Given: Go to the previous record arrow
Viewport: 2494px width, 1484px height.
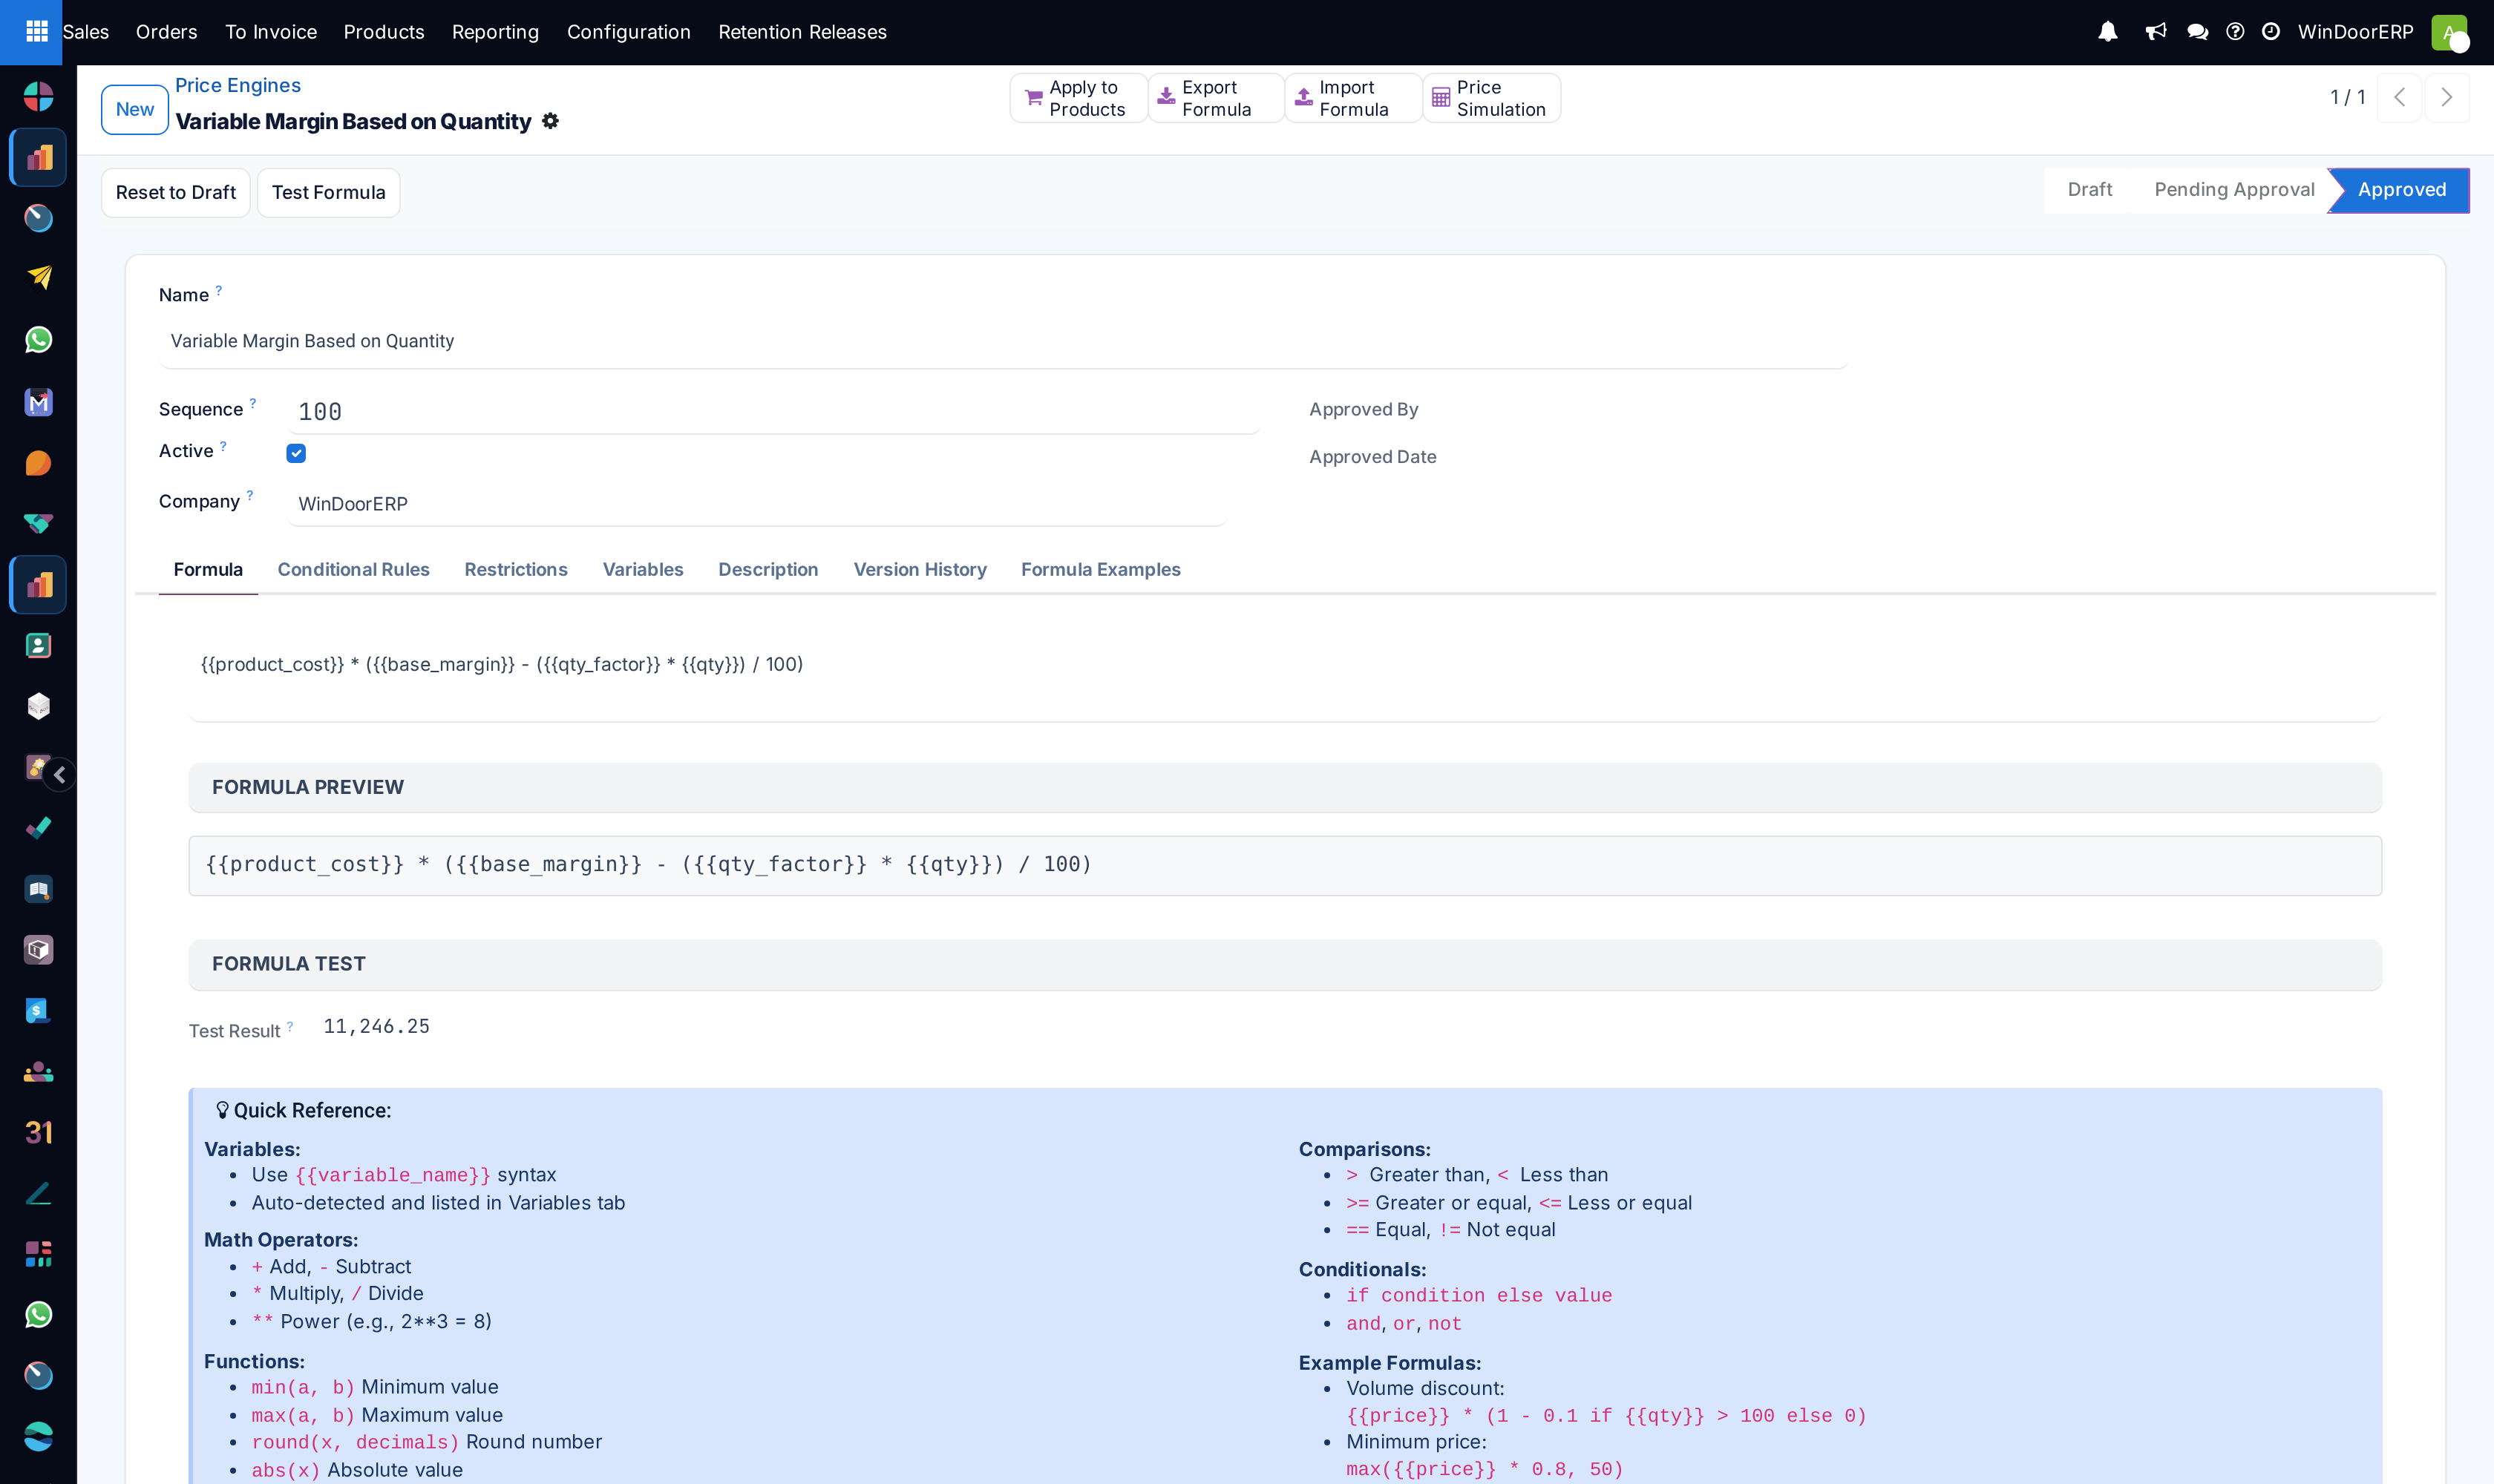Looking at the screenshot, I should [2399, 97].
